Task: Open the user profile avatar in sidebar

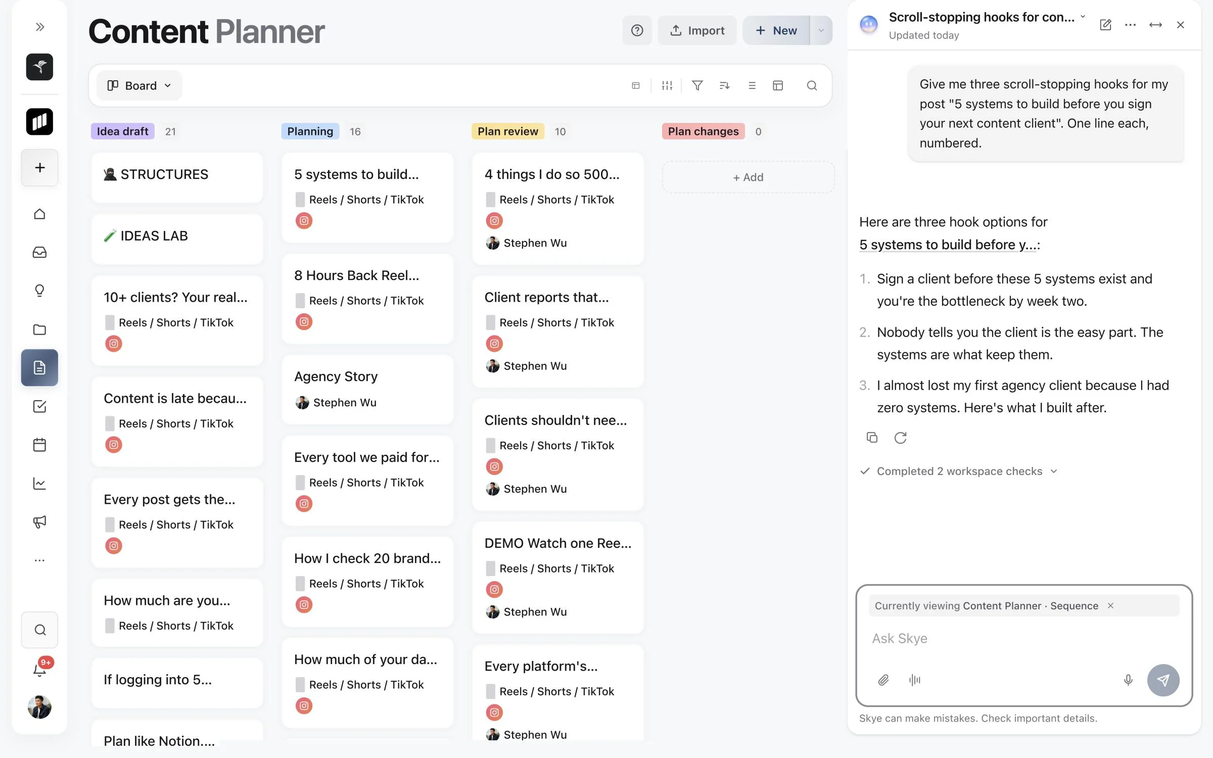Action: click(39, 707)
